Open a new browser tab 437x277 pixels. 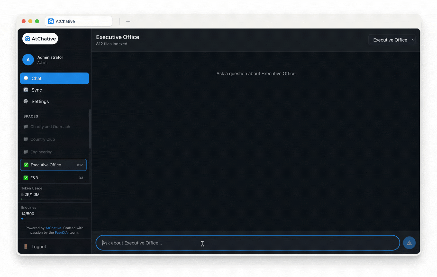[x=128, y=21]
